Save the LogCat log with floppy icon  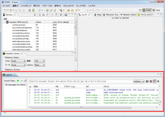(x=147, y=81)
